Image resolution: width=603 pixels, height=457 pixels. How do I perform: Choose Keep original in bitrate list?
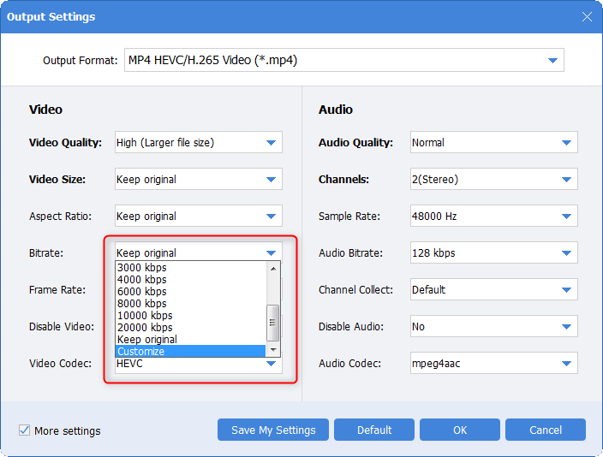[x=190, y=340]
